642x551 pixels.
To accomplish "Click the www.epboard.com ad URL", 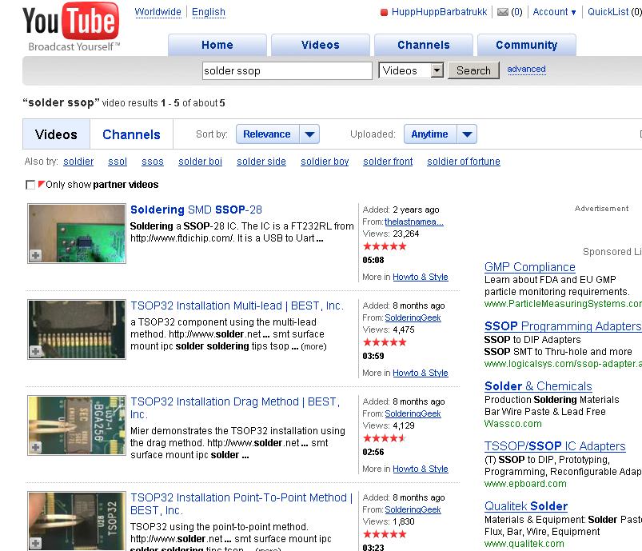I will (525, 483).
